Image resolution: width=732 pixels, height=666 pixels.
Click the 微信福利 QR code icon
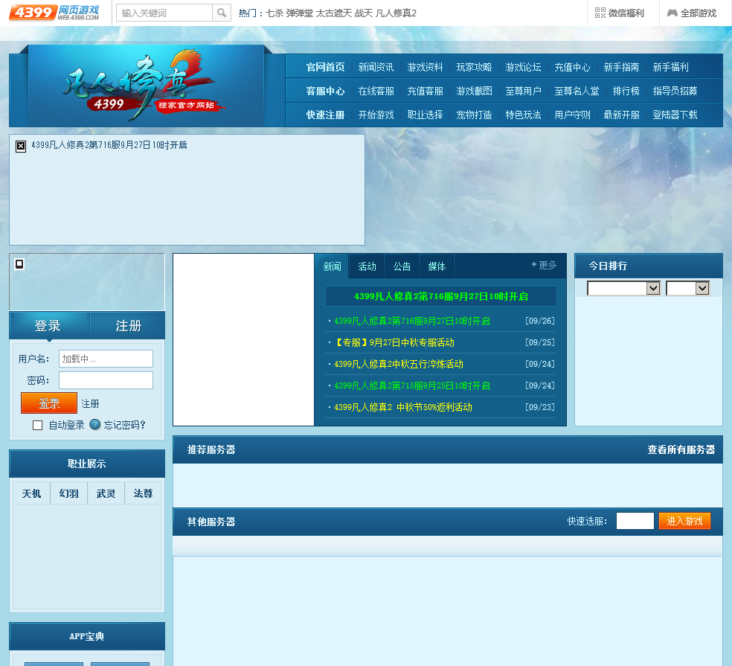(600, 13)
